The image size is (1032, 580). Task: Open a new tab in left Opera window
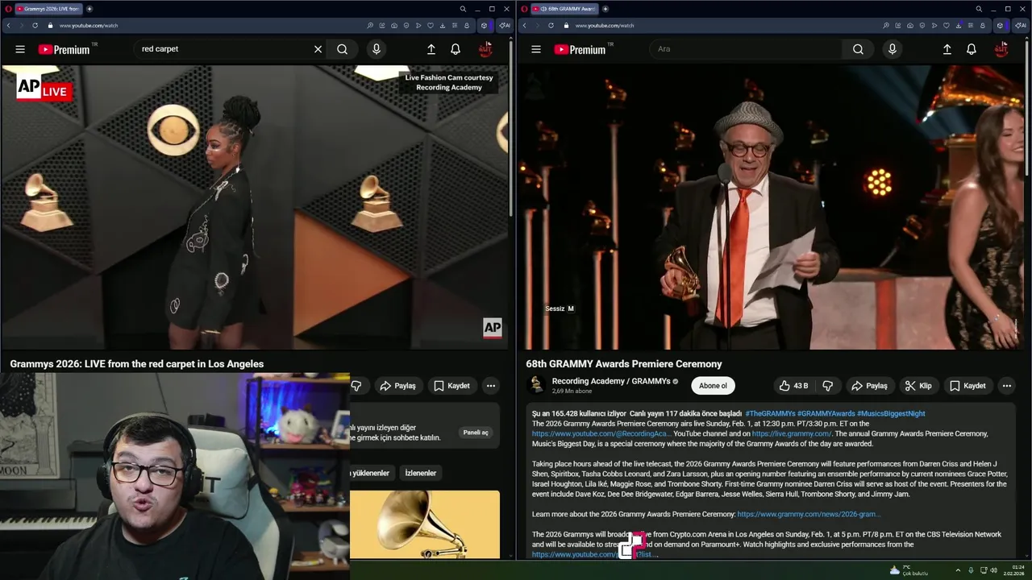(89, 9)
